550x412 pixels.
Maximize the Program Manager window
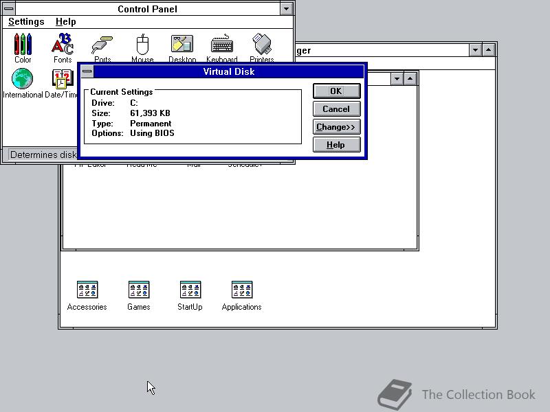(x=488, y=50)
